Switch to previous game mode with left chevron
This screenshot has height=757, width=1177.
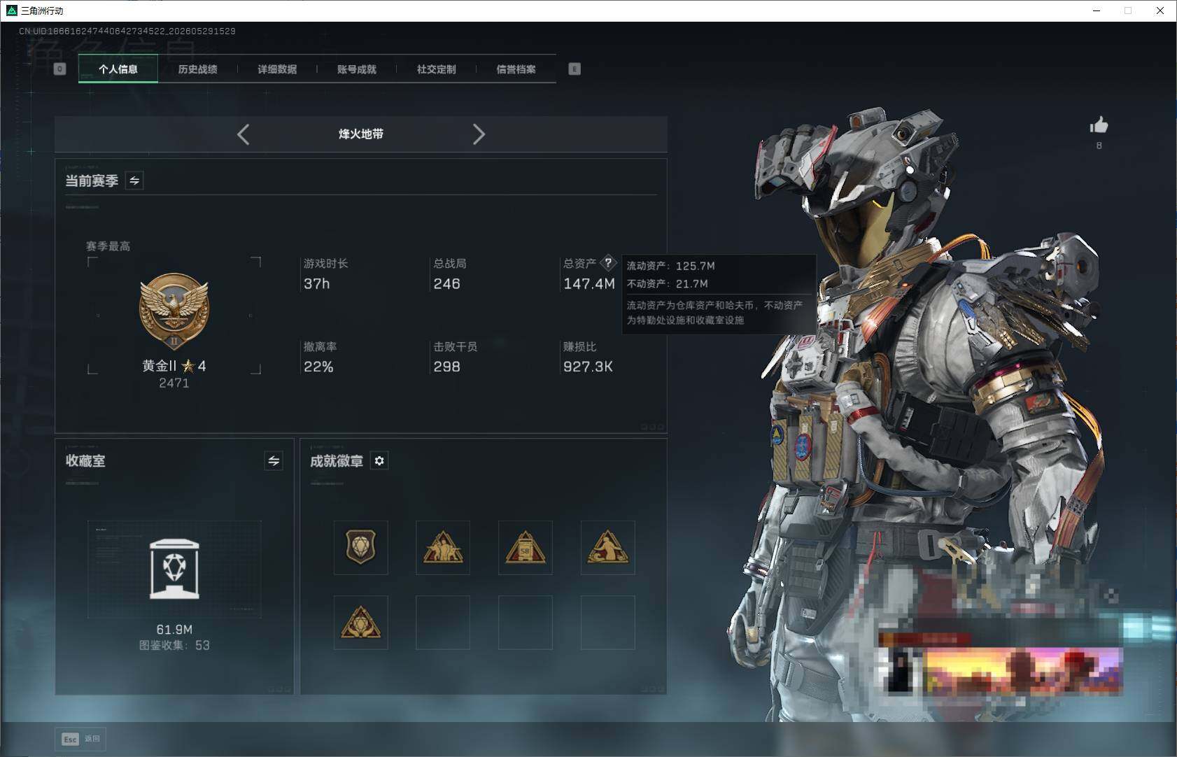click(x=244, y=134)
